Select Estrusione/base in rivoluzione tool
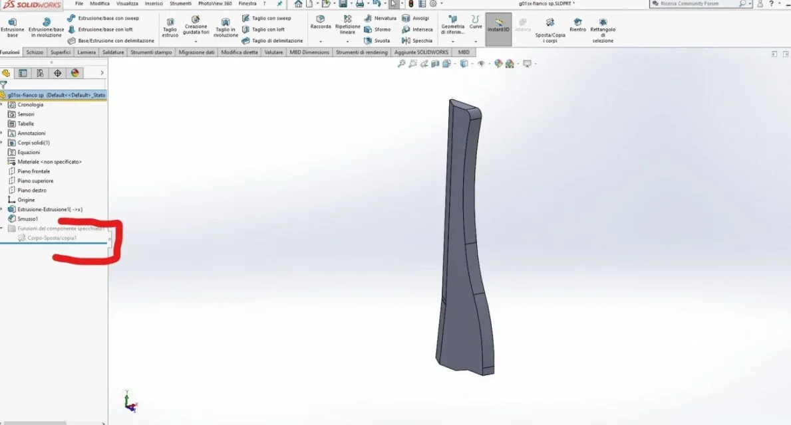Screen dimensions: 791x425 [x=46, y=27]
